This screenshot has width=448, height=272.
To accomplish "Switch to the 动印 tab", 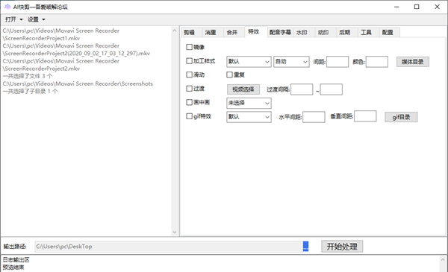I will pos(325,33).
